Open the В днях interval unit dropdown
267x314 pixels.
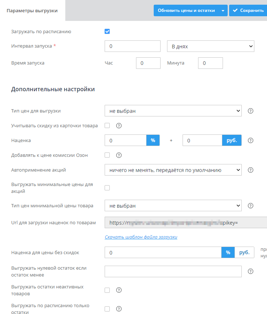click(211, 47)
